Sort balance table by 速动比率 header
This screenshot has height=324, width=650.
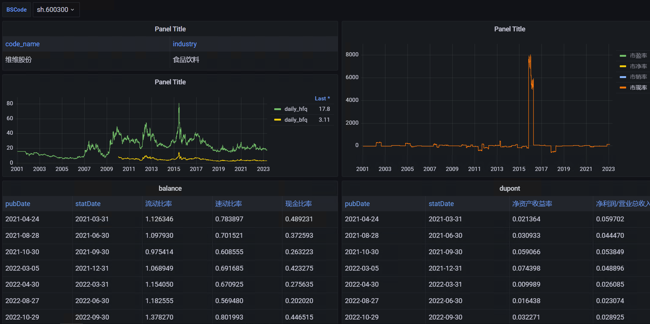click(228, 204)
